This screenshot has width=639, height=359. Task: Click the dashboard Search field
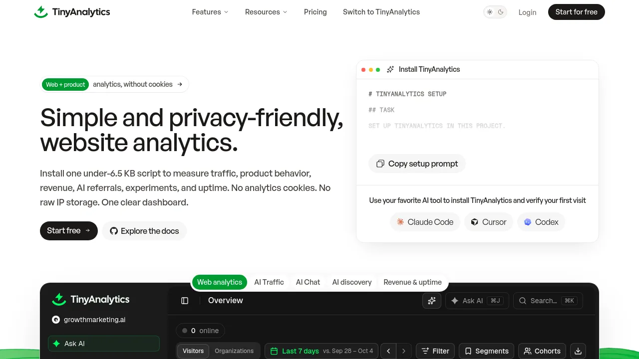point(548,301)
